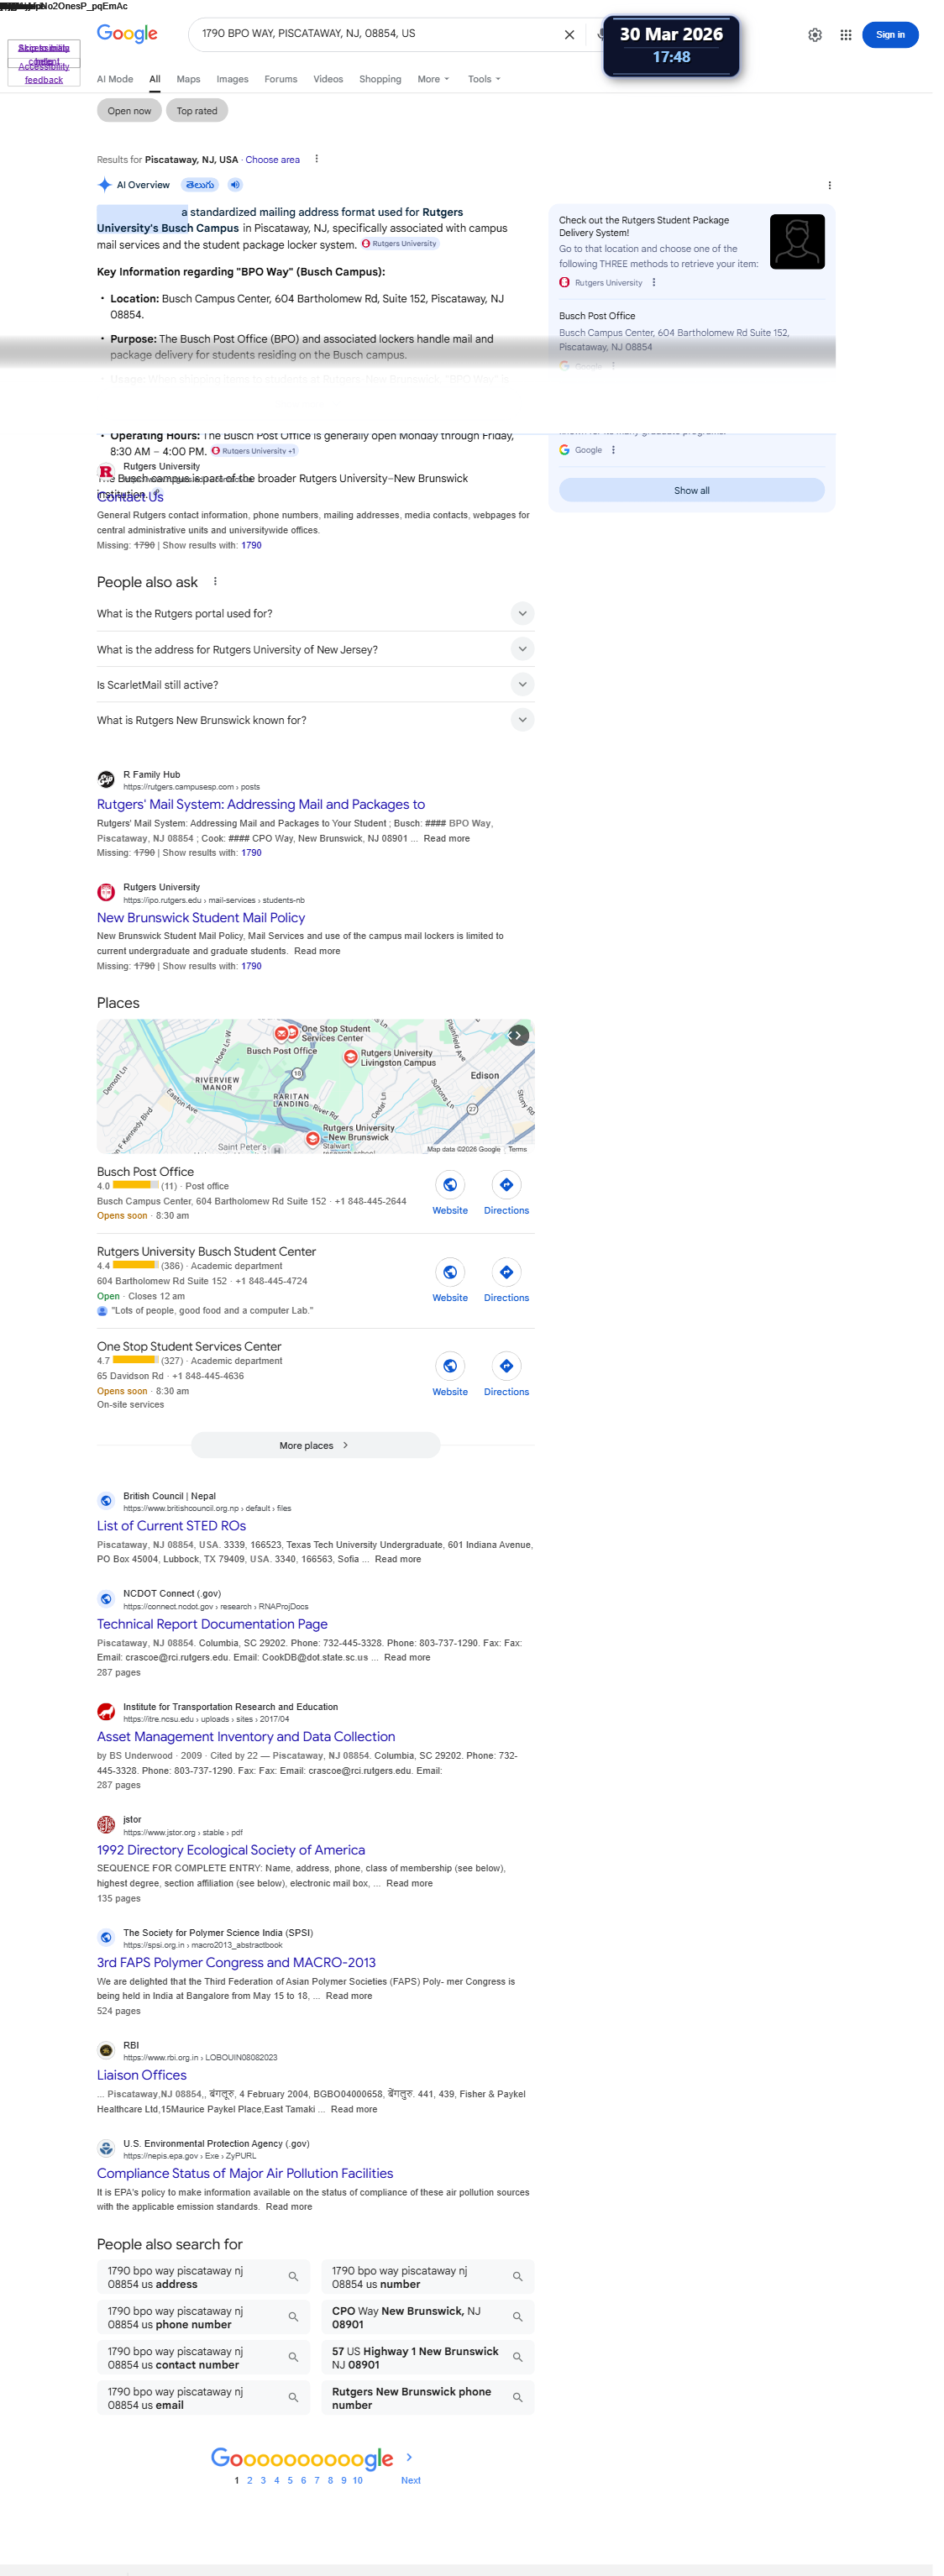944x2576 pixels.
Task: Open the More search categories dropdown
Action: pos(439,80)
